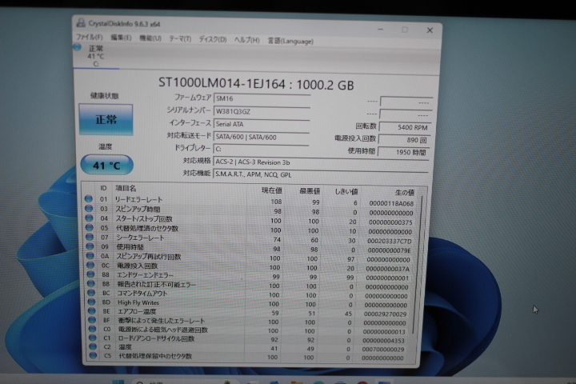The width and height of the screenshot is (576, 384).
Task: Click the 最悪値 column header
Action: 310,191
